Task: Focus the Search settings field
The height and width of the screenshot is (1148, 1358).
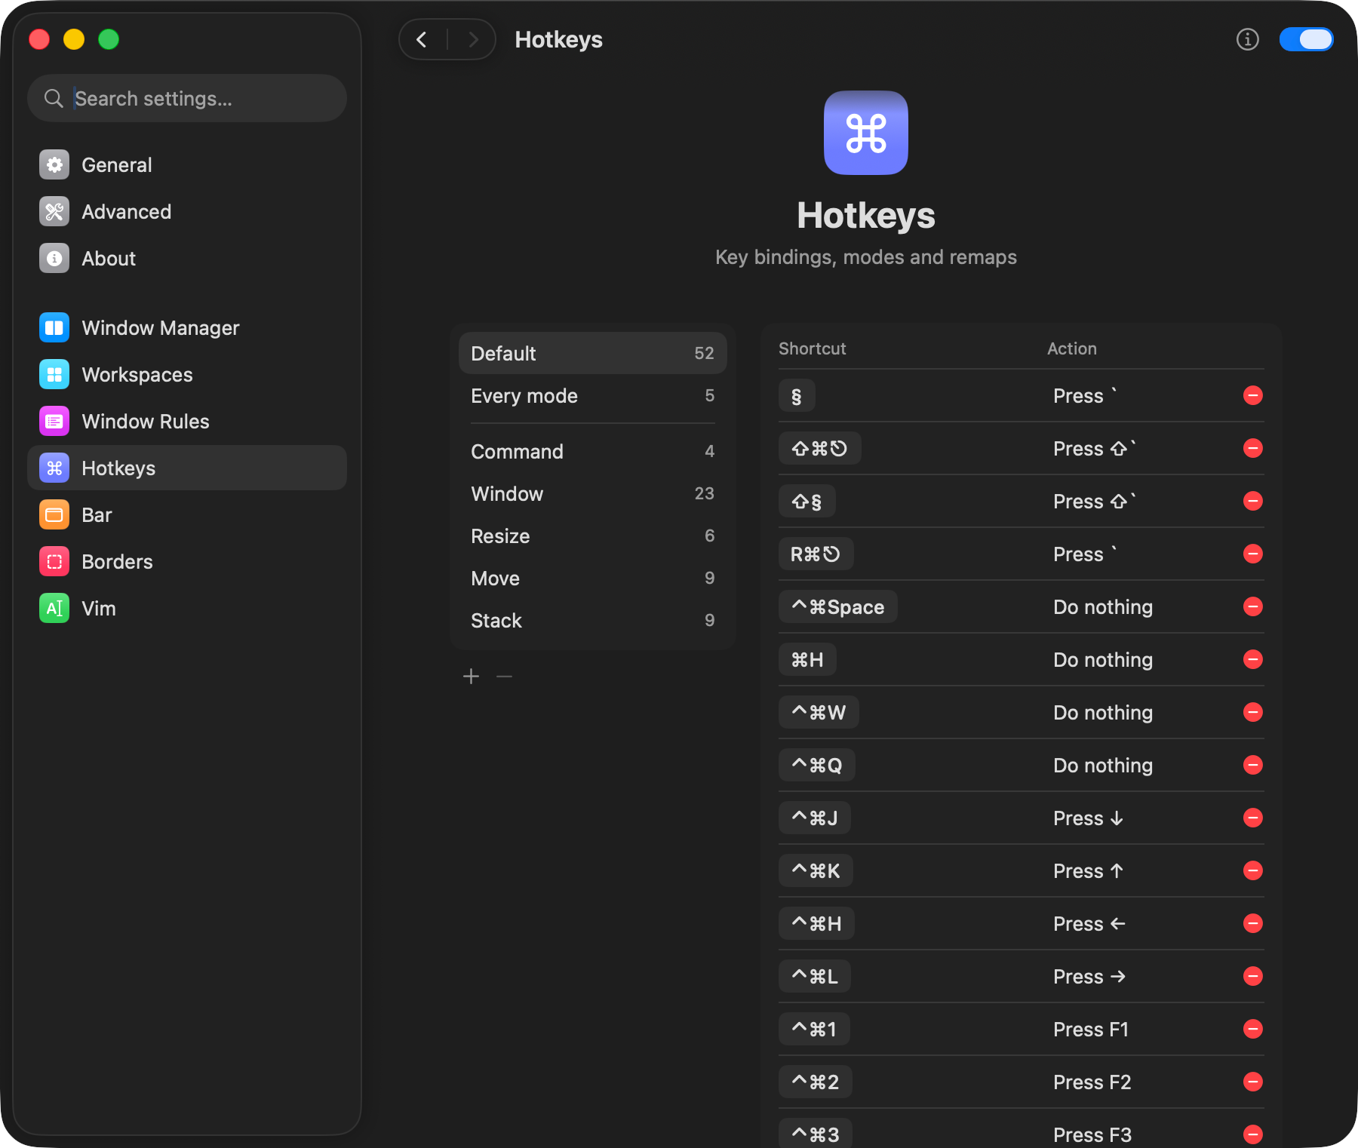Action: tap(187, 98)
